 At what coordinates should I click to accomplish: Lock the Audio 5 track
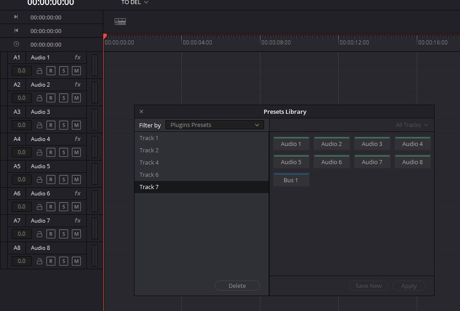pos(39,180)
